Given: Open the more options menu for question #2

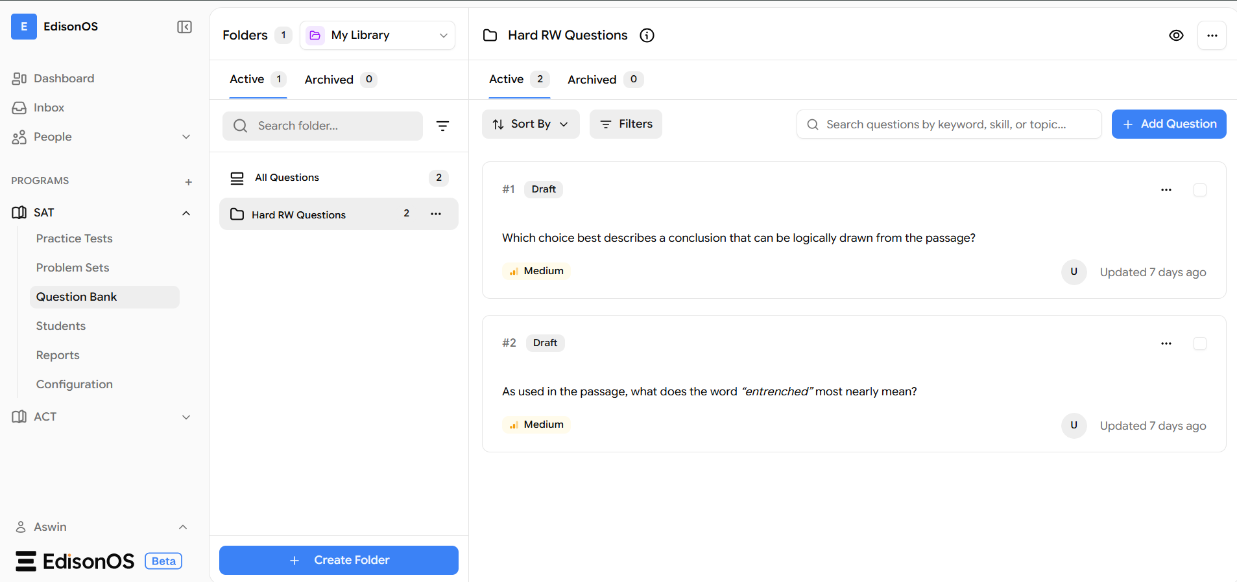Looking at the screenshot, I should click(x=1166, y=343).
